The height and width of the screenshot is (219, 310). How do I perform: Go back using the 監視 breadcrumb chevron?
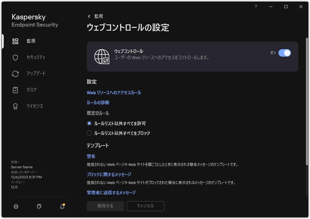click(x=89, y=16)
